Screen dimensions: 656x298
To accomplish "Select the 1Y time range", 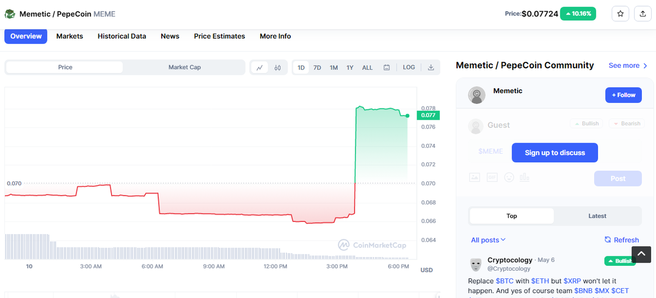I will tap(350, 68).
